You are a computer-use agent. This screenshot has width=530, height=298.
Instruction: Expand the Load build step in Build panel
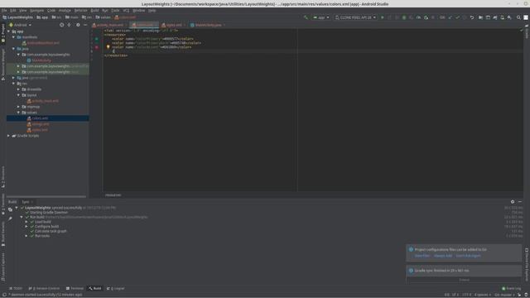point(26,222)
